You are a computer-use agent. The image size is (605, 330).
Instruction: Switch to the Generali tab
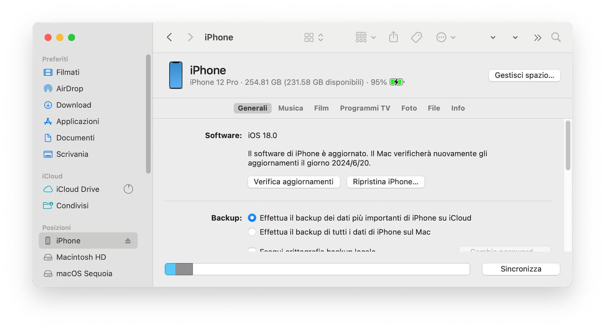[x=253, y=108]
